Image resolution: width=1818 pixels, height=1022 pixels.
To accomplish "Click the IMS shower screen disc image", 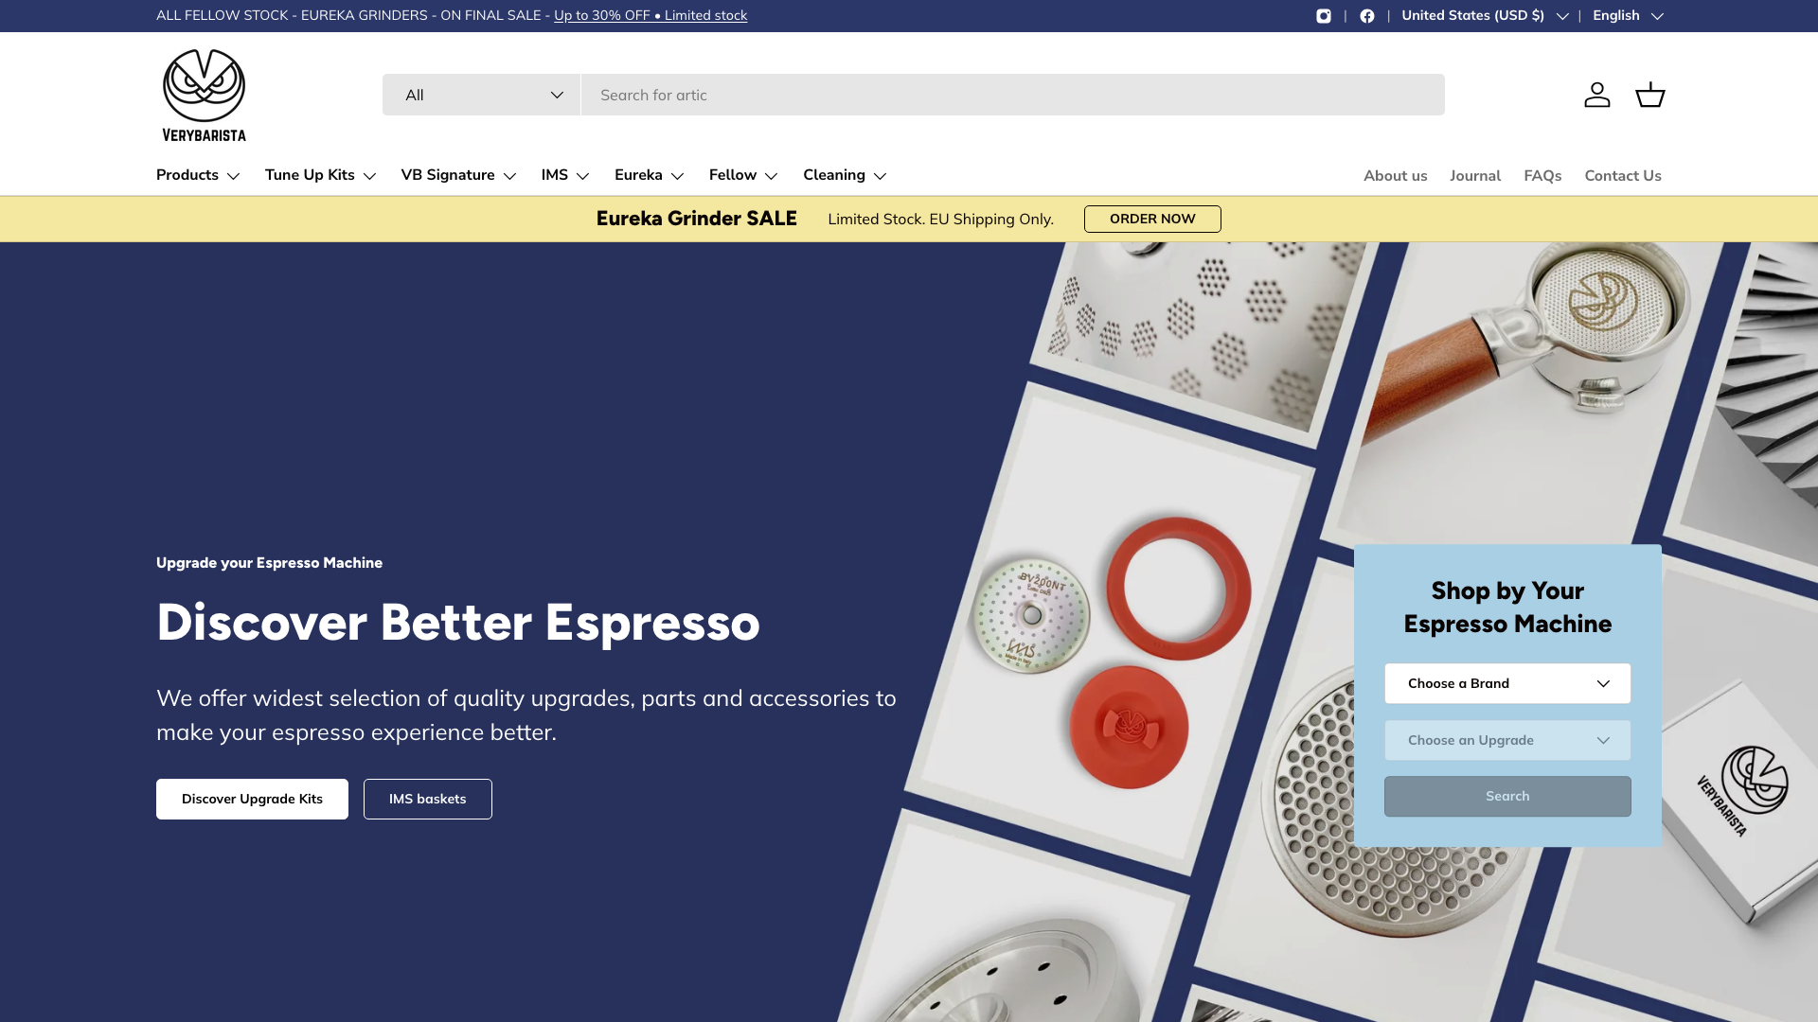I will 1032,613.
